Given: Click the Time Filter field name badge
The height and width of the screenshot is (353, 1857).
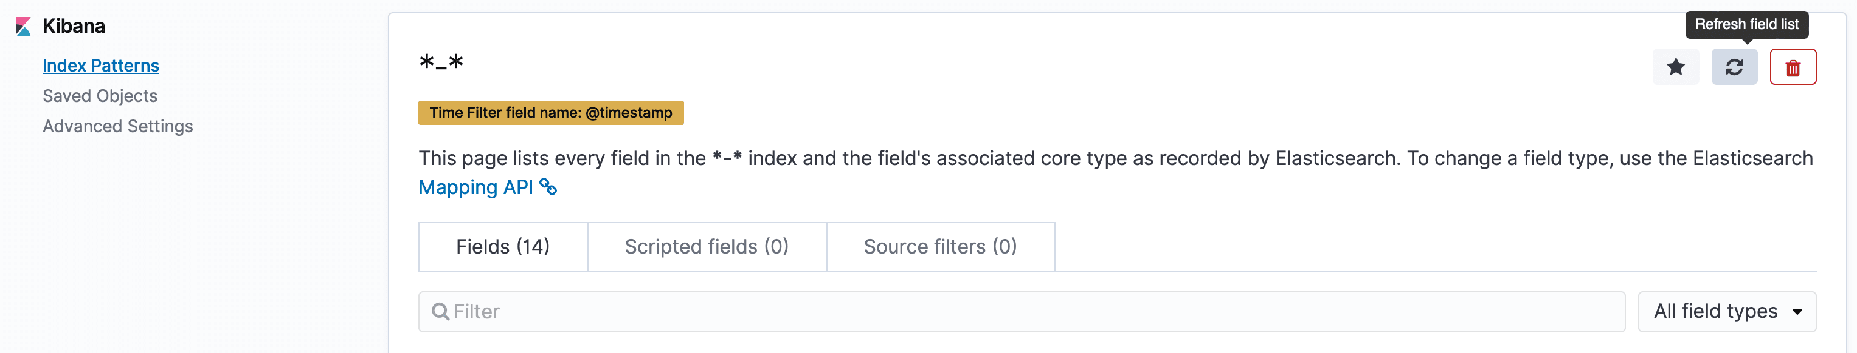Looking at the screenshot, I should tap(550, 113).
